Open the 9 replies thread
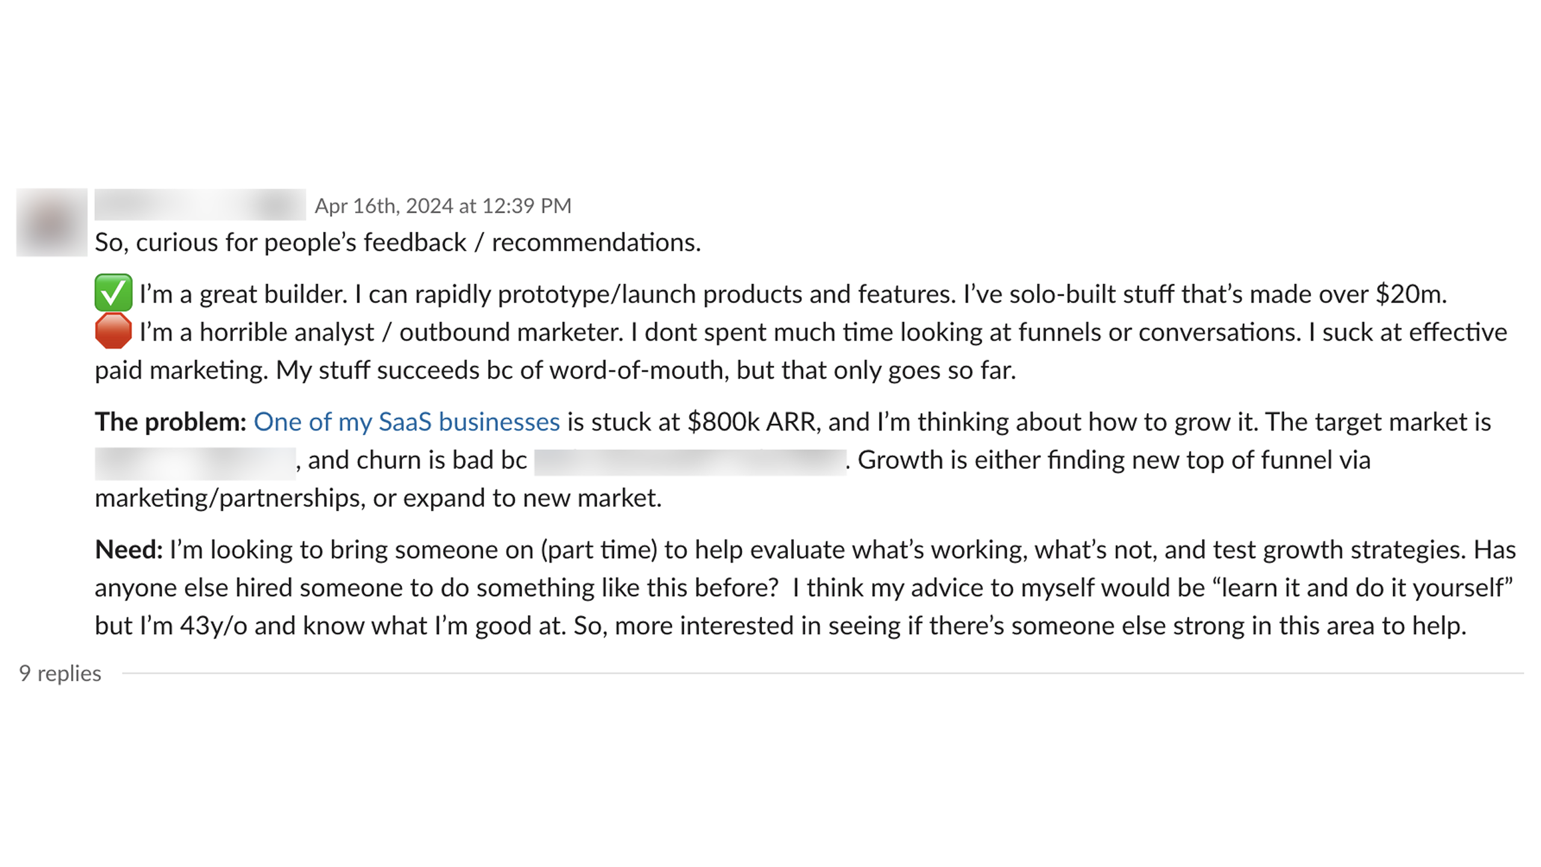This screenshot has width=1541, height=867. 60,673
